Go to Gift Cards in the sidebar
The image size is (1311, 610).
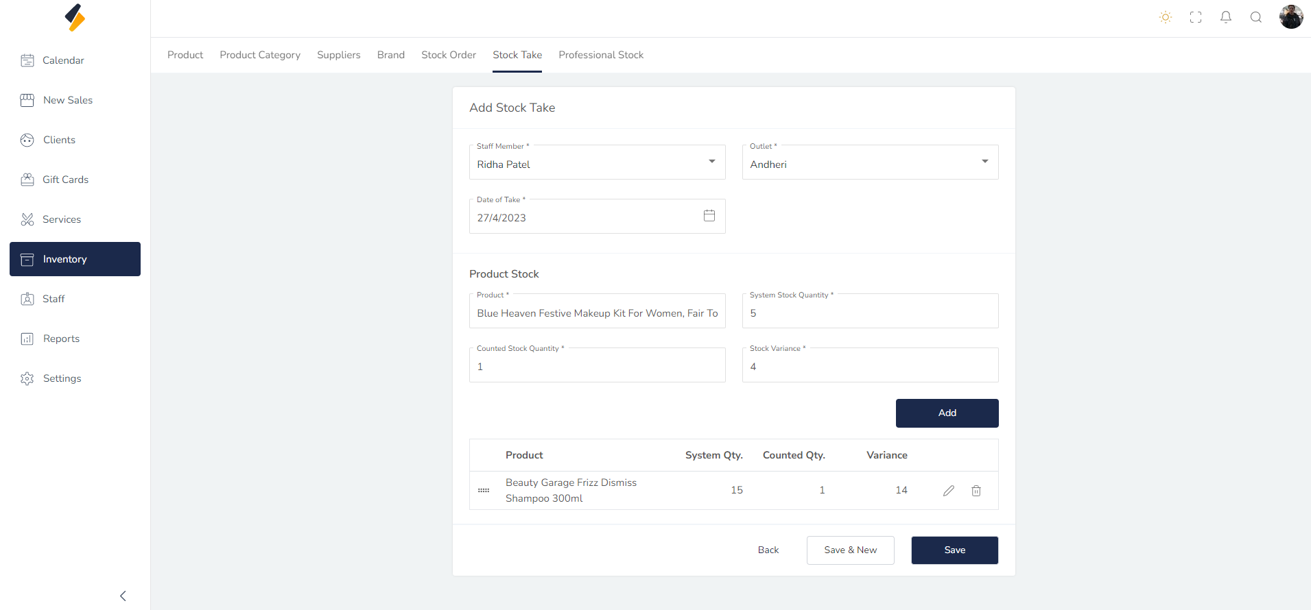65,180
